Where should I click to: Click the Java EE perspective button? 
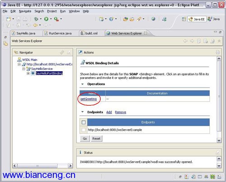coord(197,19)
